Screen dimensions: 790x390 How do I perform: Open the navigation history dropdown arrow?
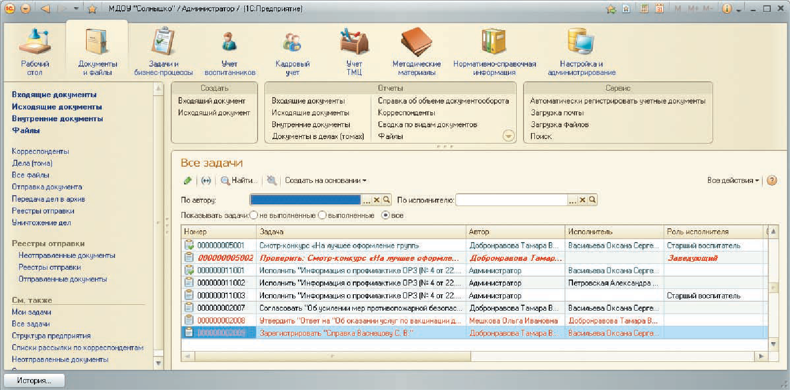76,9
